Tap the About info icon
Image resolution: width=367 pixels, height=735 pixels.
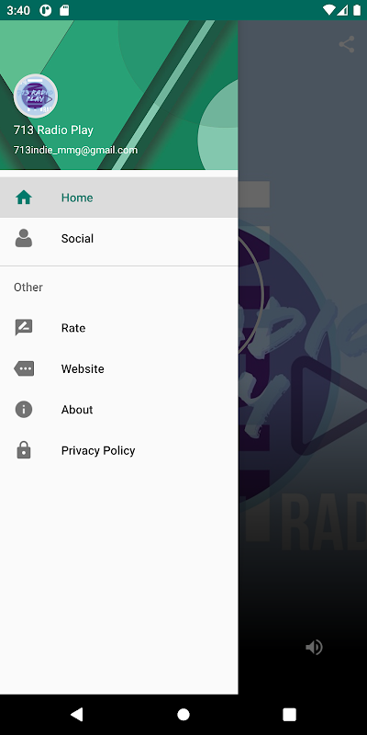click(24, 409)
